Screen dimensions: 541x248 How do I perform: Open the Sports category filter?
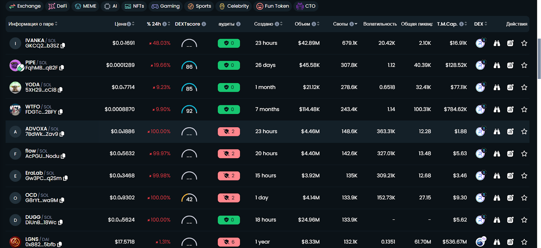(x=199, y=6)
